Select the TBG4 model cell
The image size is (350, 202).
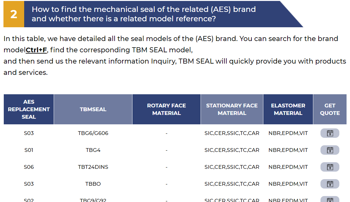coord(93,150)
